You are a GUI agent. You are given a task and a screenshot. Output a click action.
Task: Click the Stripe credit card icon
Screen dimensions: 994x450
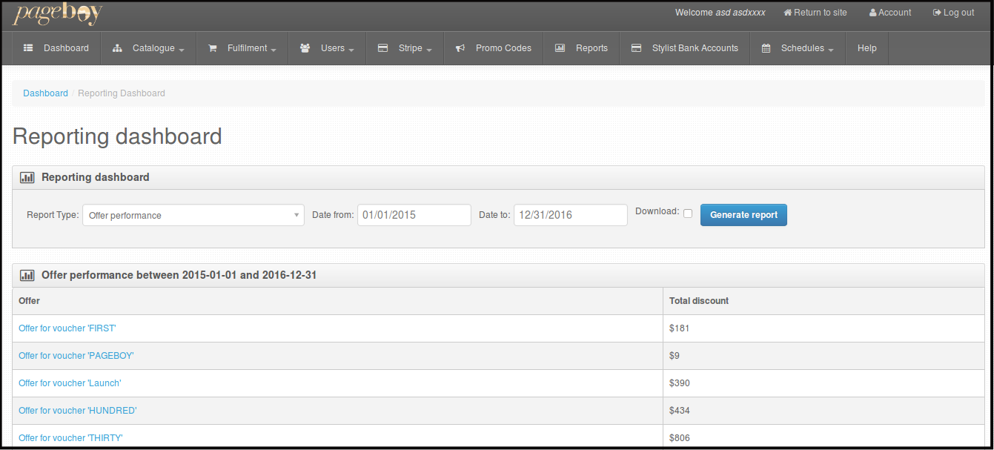pos(382,48)
